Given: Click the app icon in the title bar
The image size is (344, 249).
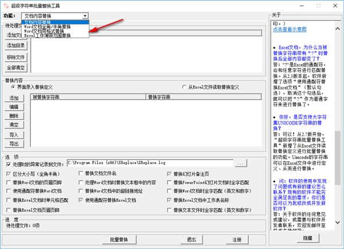Looking at the screenshot, I should tap(6, 6).
